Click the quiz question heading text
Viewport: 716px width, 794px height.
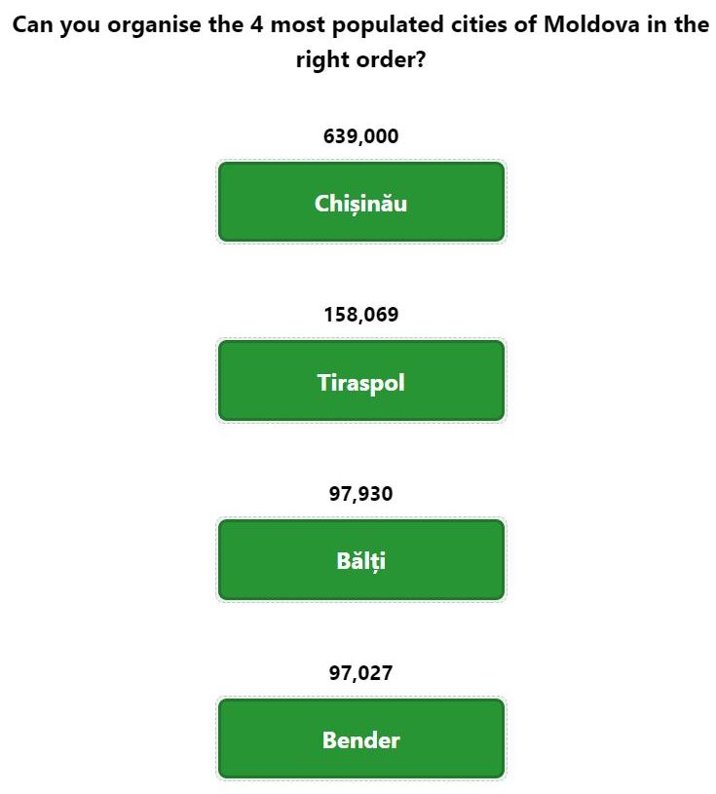361,42
